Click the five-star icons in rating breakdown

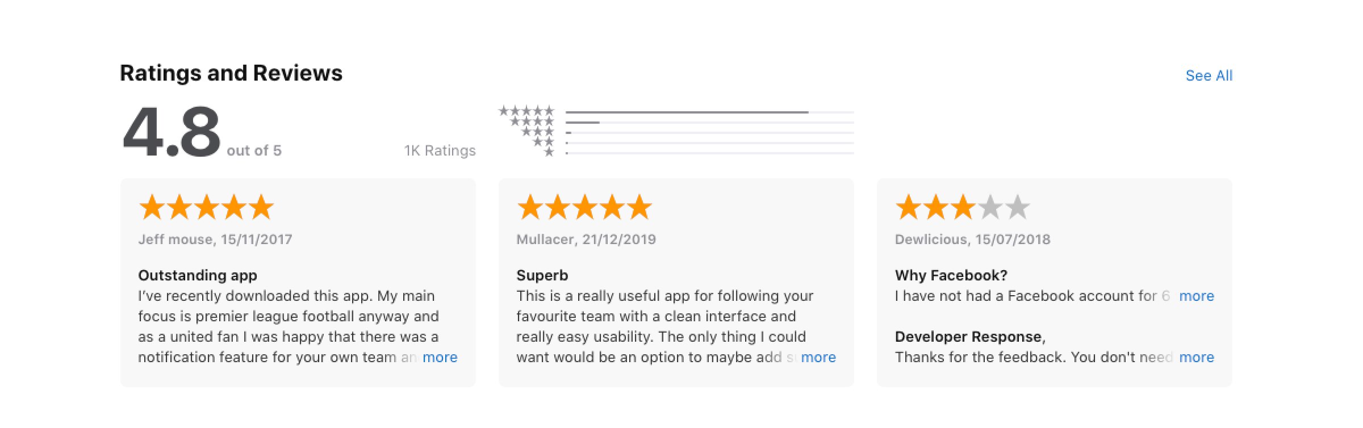pos(526,111)
